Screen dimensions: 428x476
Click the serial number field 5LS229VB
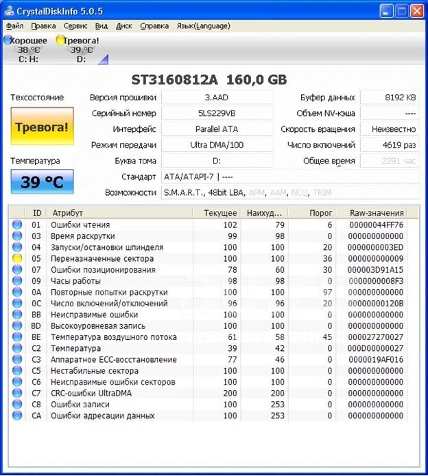pyautogui.click(x=217, y=113)
